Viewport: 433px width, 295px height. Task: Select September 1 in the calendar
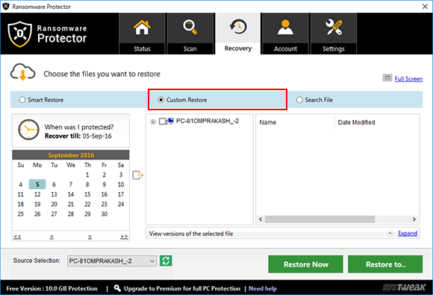click(87, 174)
